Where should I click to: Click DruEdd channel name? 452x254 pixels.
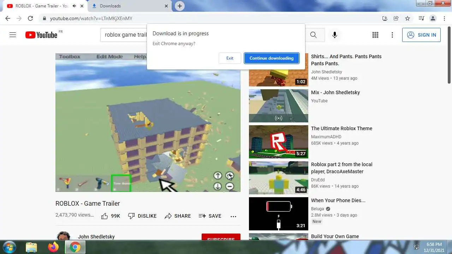[x=318, y=180]
